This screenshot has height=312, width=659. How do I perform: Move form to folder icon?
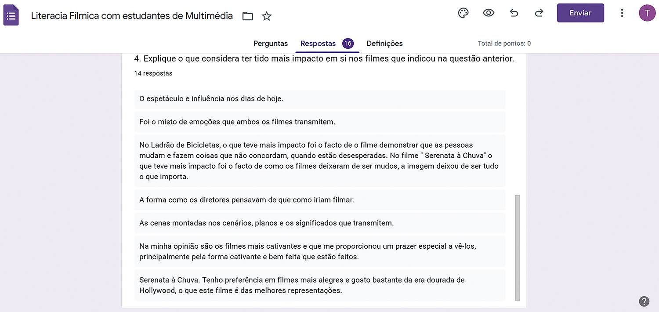[248, 16]
